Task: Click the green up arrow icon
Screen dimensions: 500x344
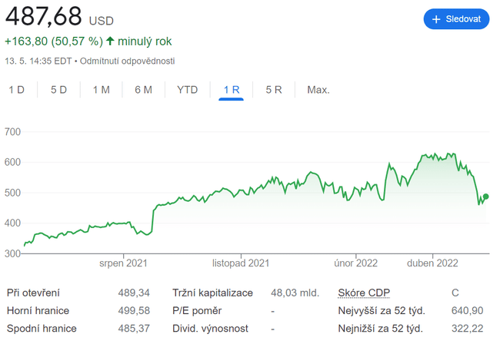Action: click(x=110, y=41)
